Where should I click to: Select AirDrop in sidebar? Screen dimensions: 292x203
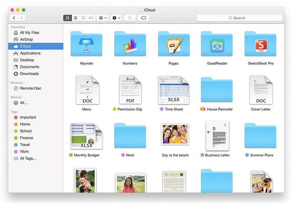coord(36,39)
